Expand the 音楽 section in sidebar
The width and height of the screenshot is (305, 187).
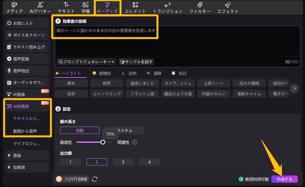pos(27,155)
